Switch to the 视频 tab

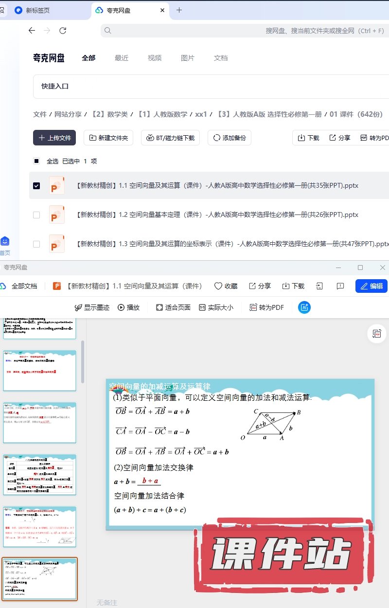[155, 58]
